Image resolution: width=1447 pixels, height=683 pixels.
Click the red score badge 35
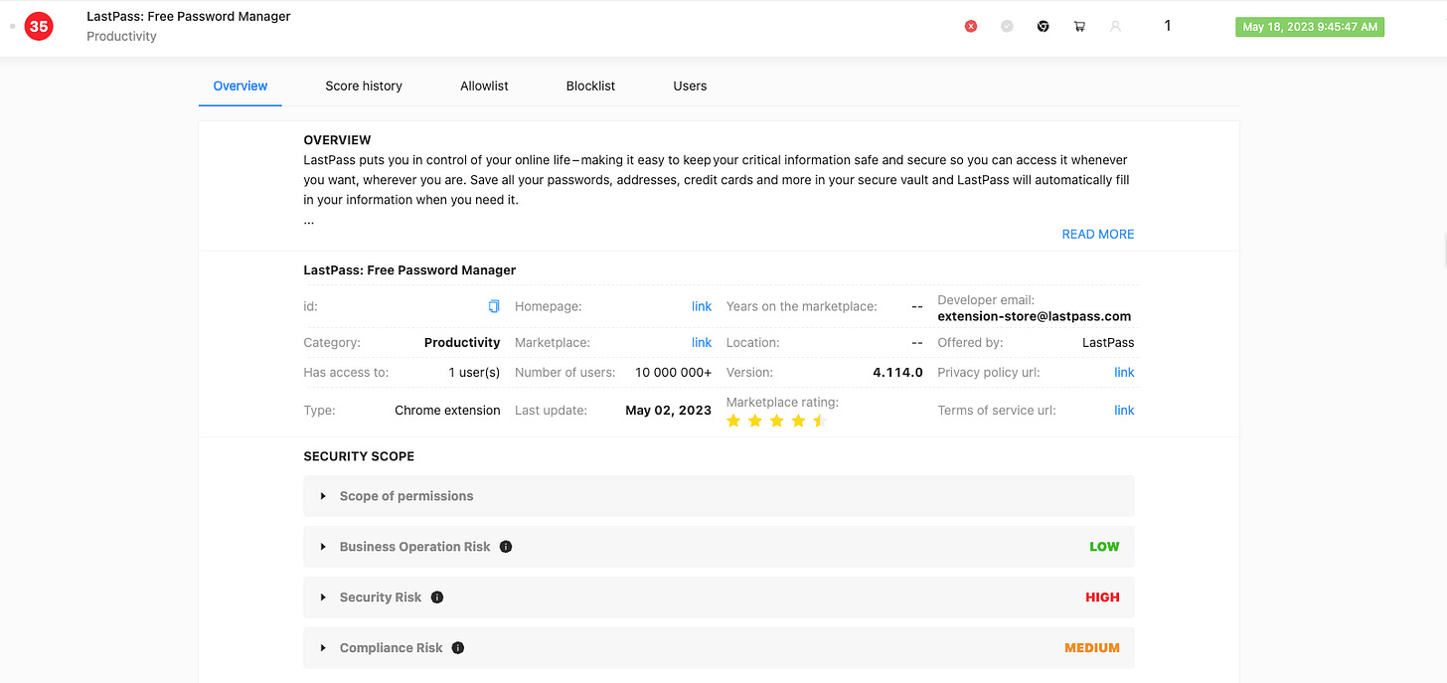39,27
